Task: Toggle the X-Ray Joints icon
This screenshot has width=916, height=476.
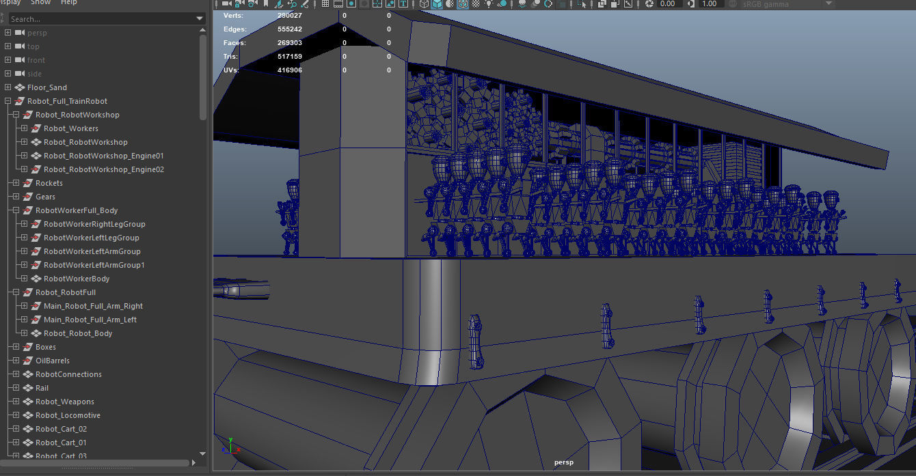Action: point(628,4)
